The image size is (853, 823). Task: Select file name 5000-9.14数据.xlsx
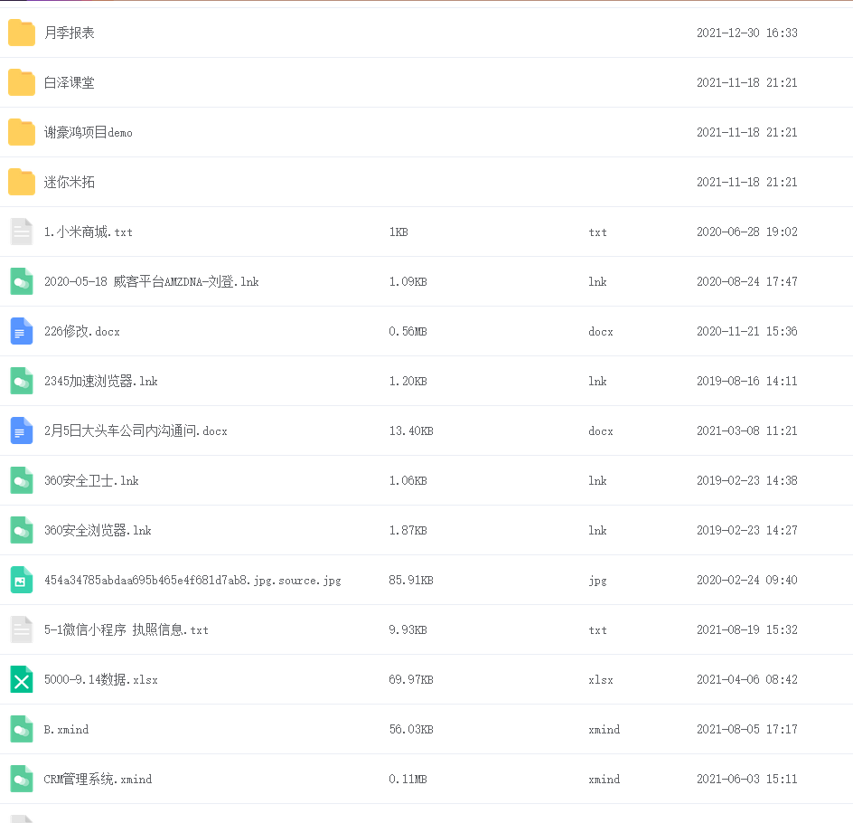100,680
